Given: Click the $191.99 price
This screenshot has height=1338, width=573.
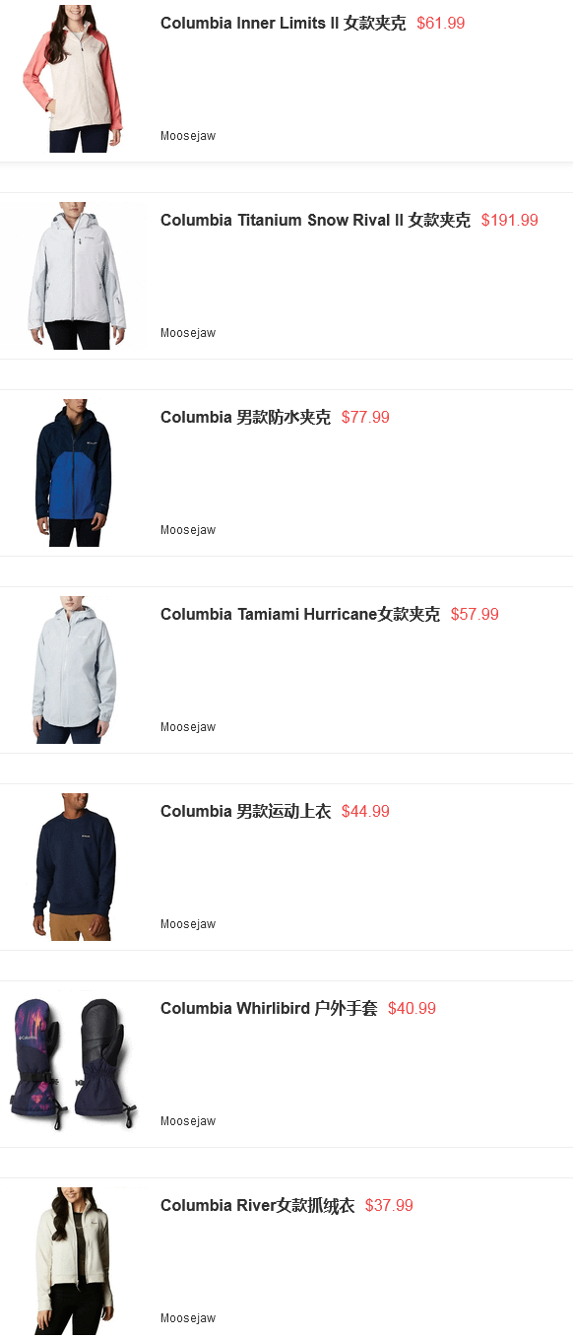Looking at the screenshot, I should pos(509,220).
